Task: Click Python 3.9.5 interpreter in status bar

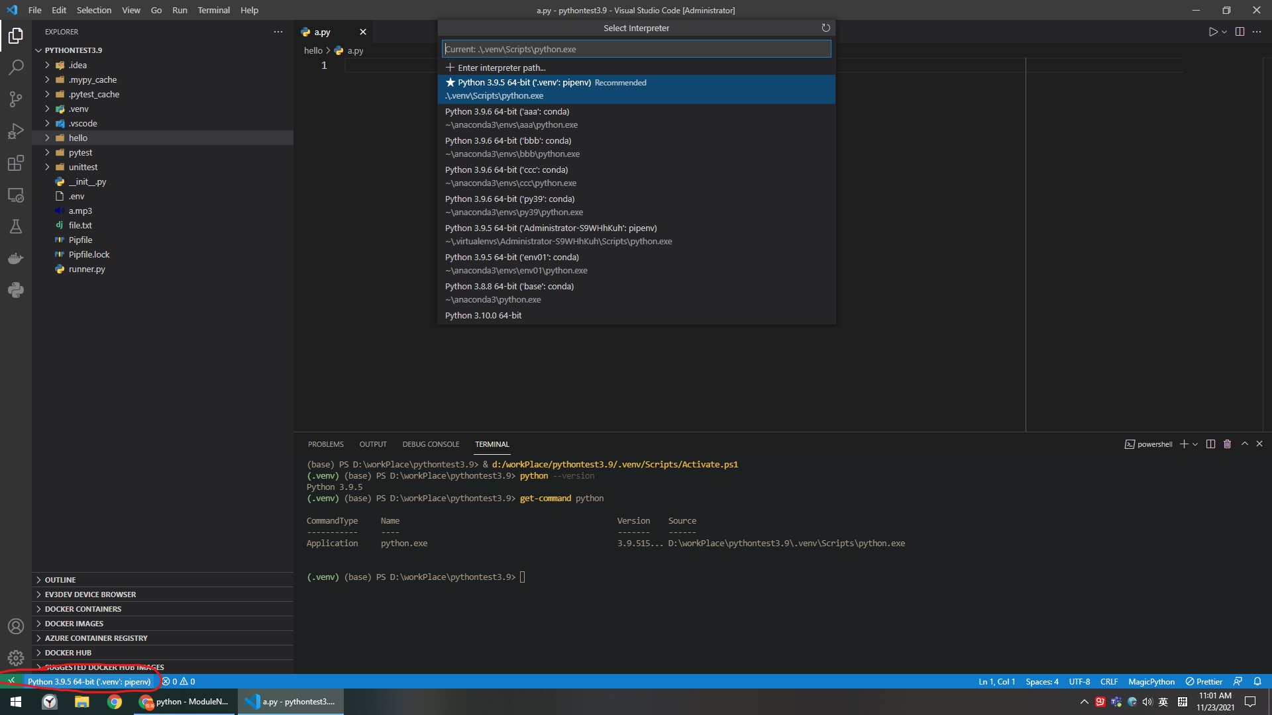Action: (x=89, y=681)
